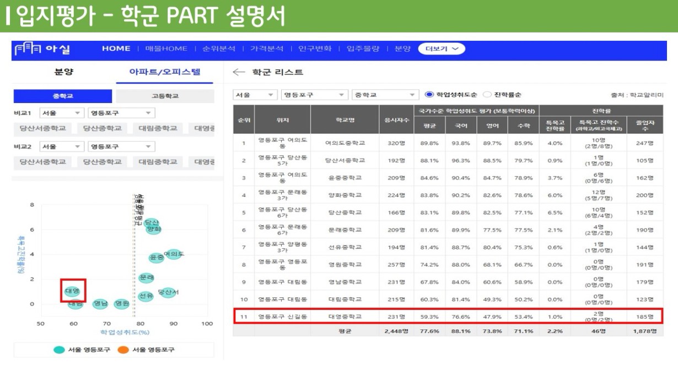Image resolution: width=678 pixels, height=381 pixels.
Task: Click 대영중학교 in the school table
Action: pos(345,317)
